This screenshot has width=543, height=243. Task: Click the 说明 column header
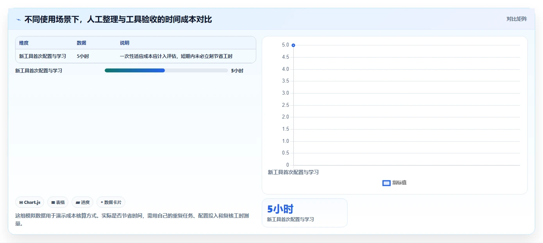pos(125,43)
